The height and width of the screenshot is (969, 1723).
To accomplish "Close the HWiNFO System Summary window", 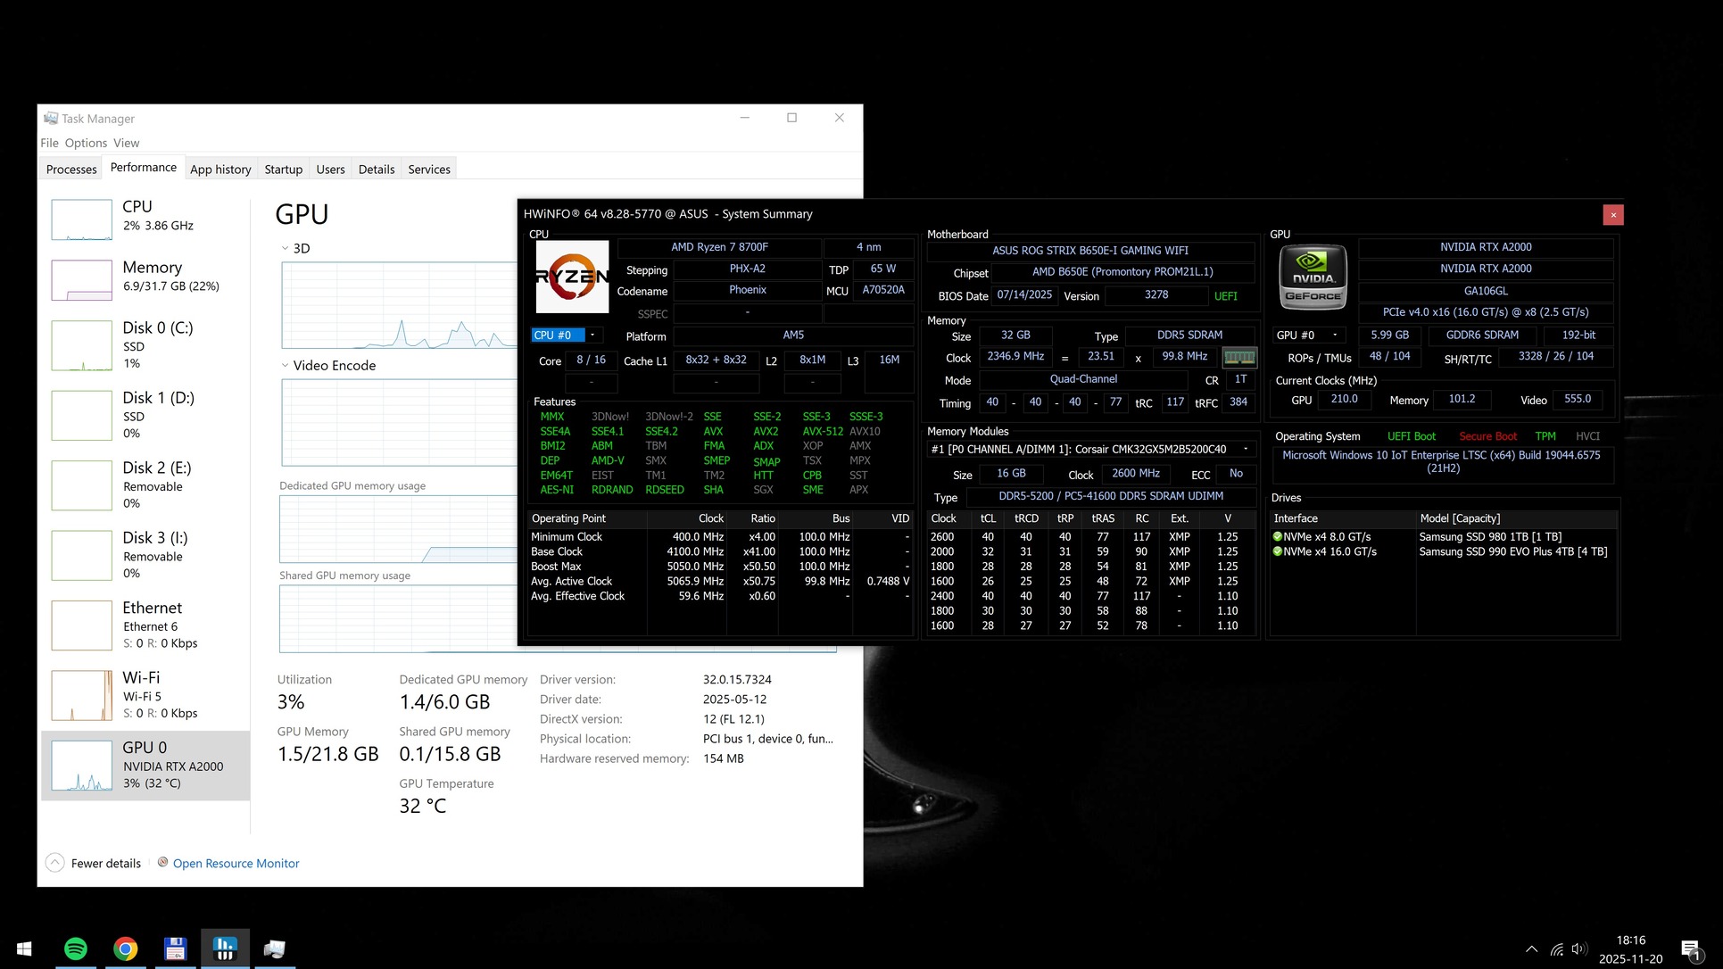I will pyautogui.click(x=1612, y=215).
